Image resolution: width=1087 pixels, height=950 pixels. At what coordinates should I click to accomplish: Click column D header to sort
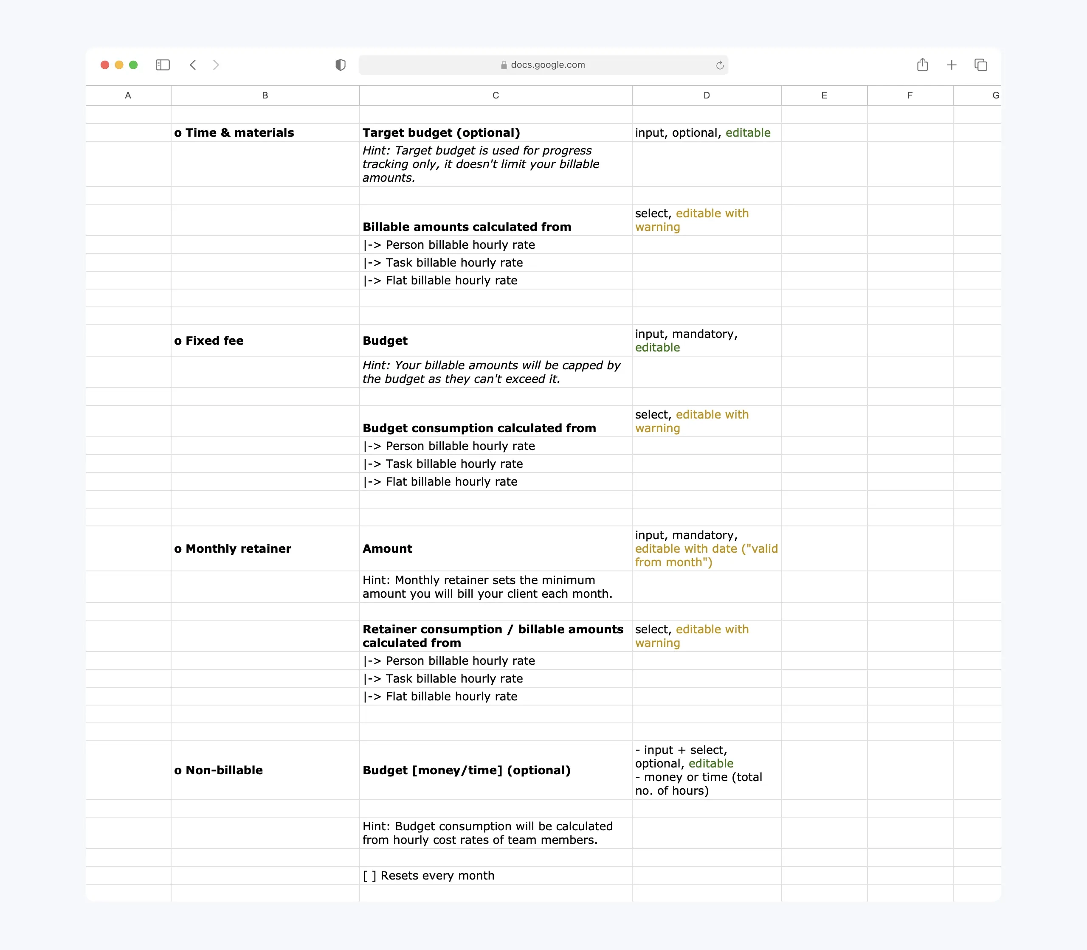coord(705,95)
